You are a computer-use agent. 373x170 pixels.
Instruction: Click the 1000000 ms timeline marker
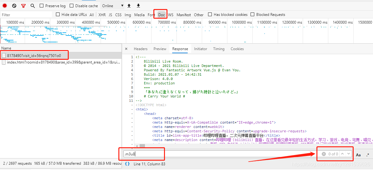pos(241,22)
